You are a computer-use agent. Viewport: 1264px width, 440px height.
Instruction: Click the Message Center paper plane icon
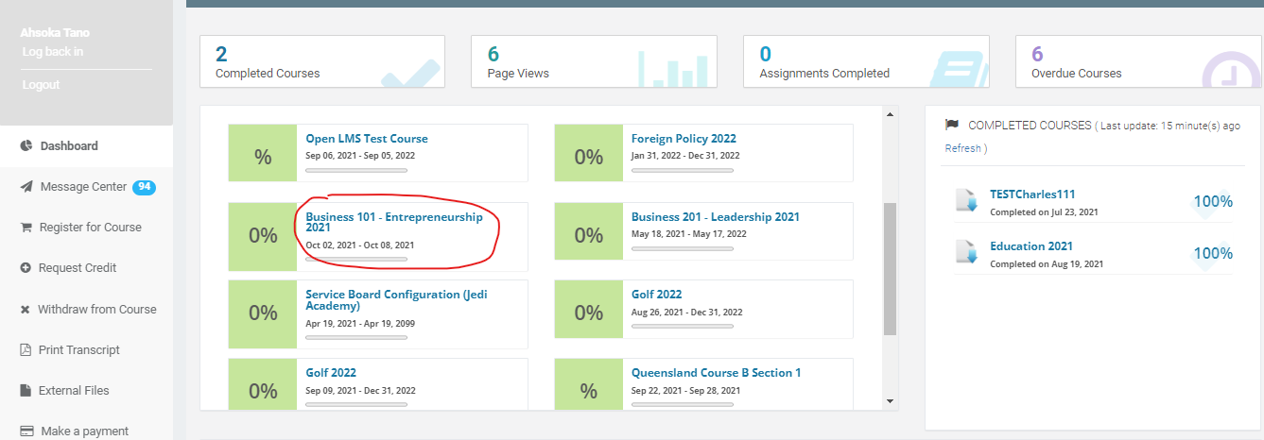pyautogui.click(x=26, y=187)
